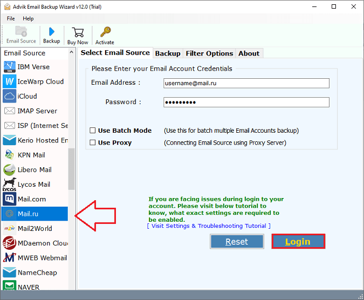Switch to Select Email Source tab

tap(115, 53)
